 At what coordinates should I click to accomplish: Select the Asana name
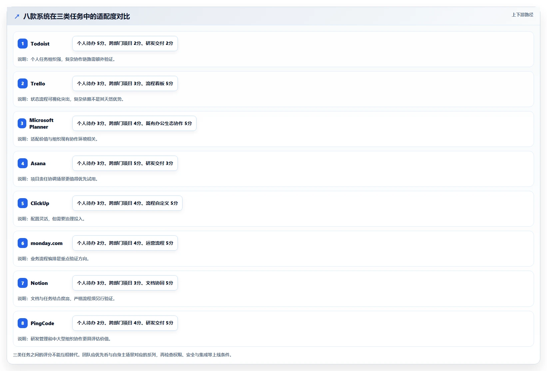(38, 163)
